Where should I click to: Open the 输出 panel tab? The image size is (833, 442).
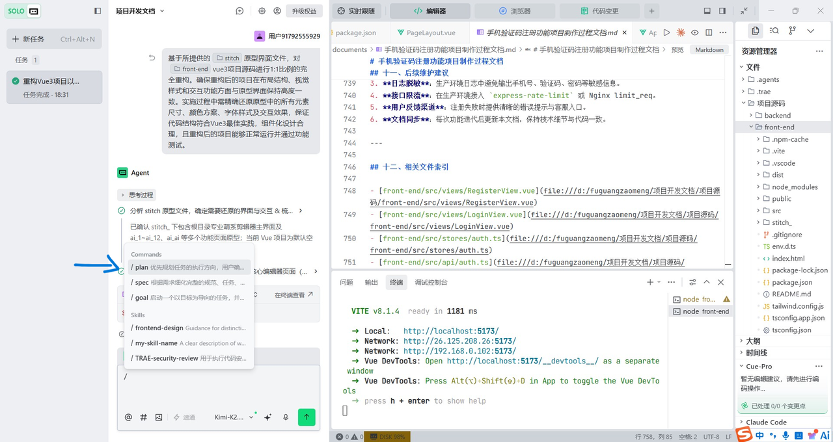[371, 282]
